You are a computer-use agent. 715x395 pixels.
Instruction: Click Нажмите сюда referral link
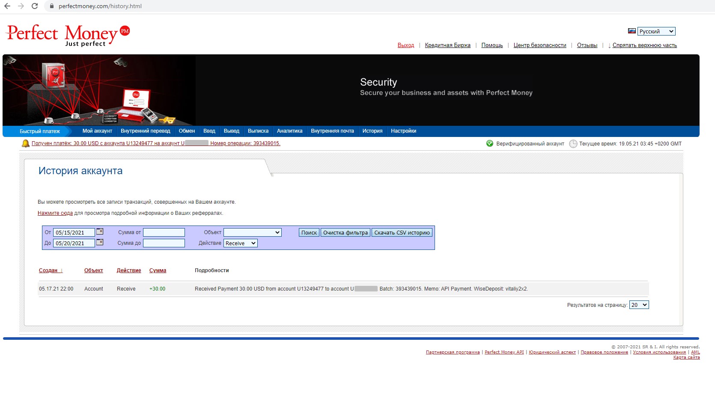[x=55, y=213]
